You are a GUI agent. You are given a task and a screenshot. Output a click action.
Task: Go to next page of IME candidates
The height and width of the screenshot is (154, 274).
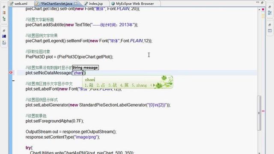[x=154, y=85]
